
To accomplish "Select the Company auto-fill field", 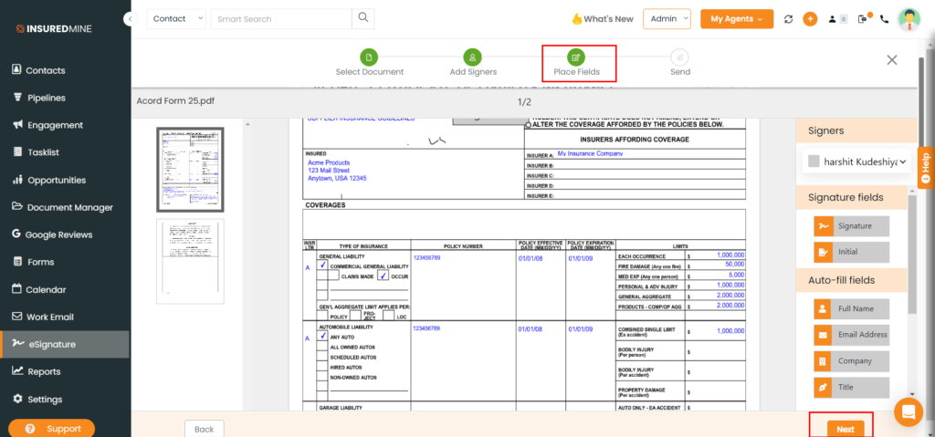I will pyautogui.click(x=852, y=361).
